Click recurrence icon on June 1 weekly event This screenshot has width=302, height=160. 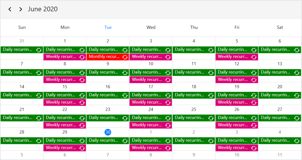pos(82,57)
